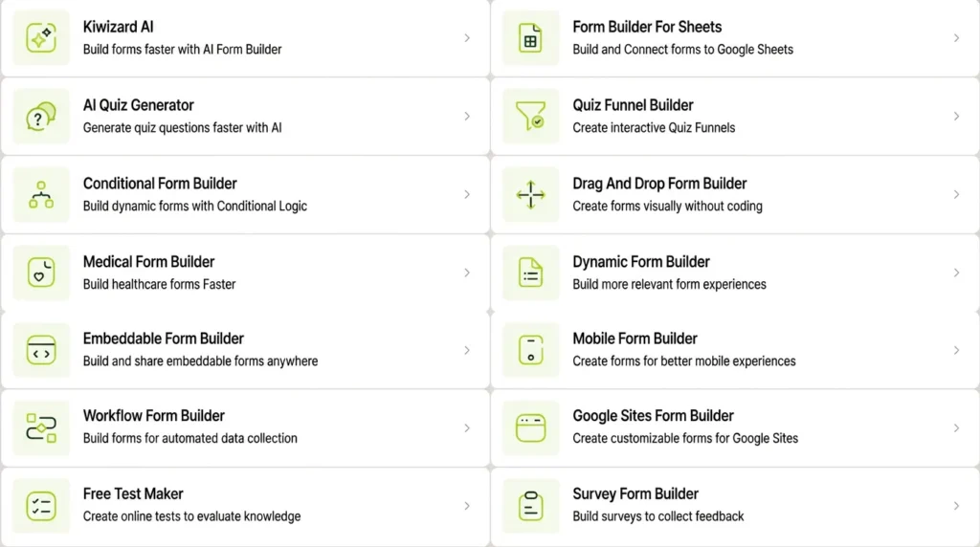Click the Free Test Maker checklist icon

pos(41,506)
